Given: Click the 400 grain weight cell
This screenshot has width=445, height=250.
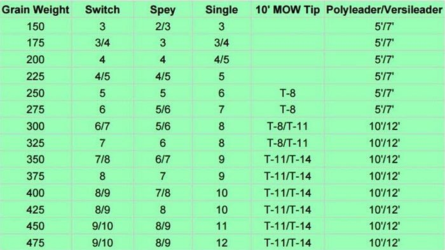Looking at the screenshot, I should click(36, 193).
